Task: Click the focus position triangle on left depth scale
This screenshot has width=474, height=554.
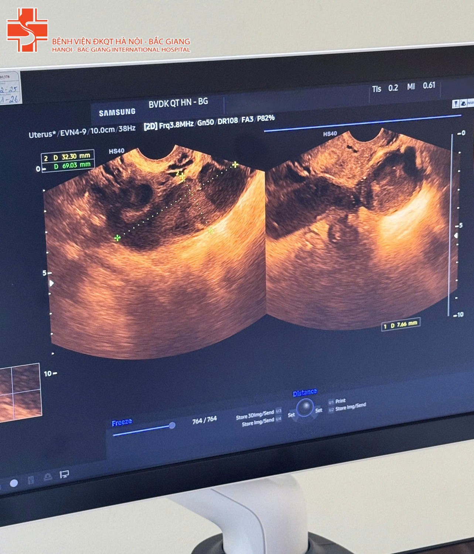Action: point(51,283)
